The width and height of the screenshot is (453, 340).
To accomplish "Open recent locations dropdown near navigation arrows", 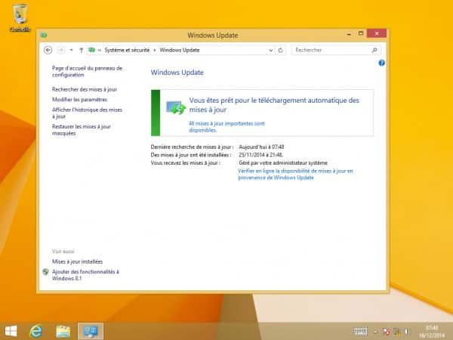I will [x=71, y=50].
